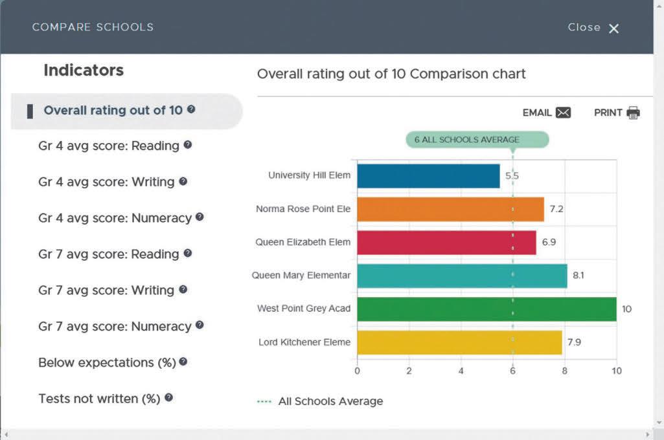Viewport: 664px width, 440px height.
Task: Select Gr 4 avg score: Reading indicator
Action: click(108, 146)
